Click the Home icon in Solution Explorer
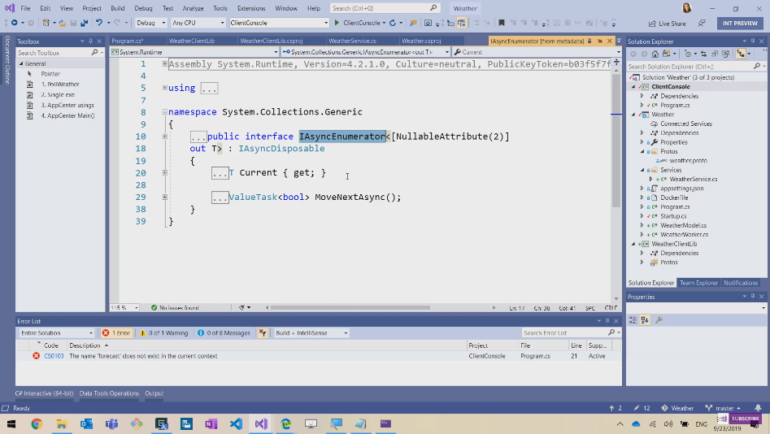The height and width of the screenshot is (434, 770). [654, 54]
